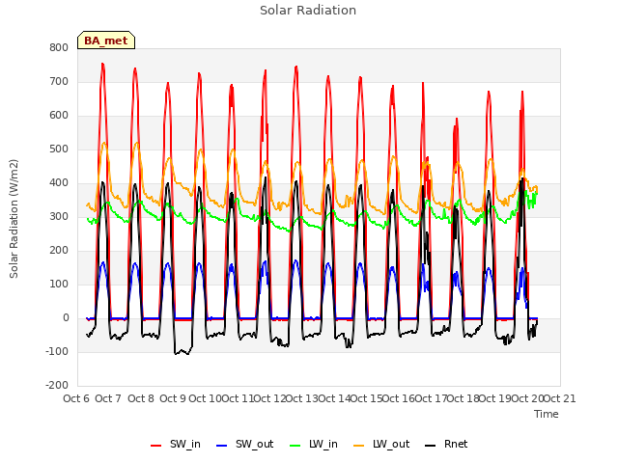Viewport: 618px width, 463px height.
Task: Click the -100 y-axis tick label
Action: pyautogui.click(x=57, y=351)
